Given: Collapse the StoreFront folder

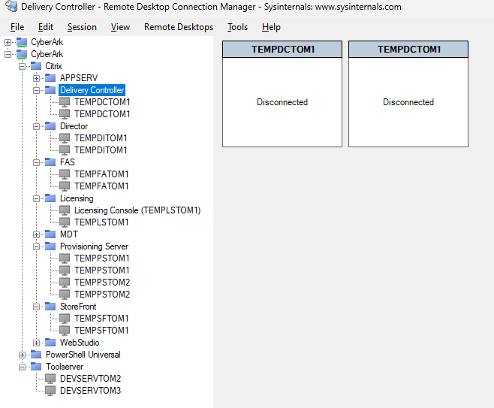Looking at the screenshot, I should [37, 307].
